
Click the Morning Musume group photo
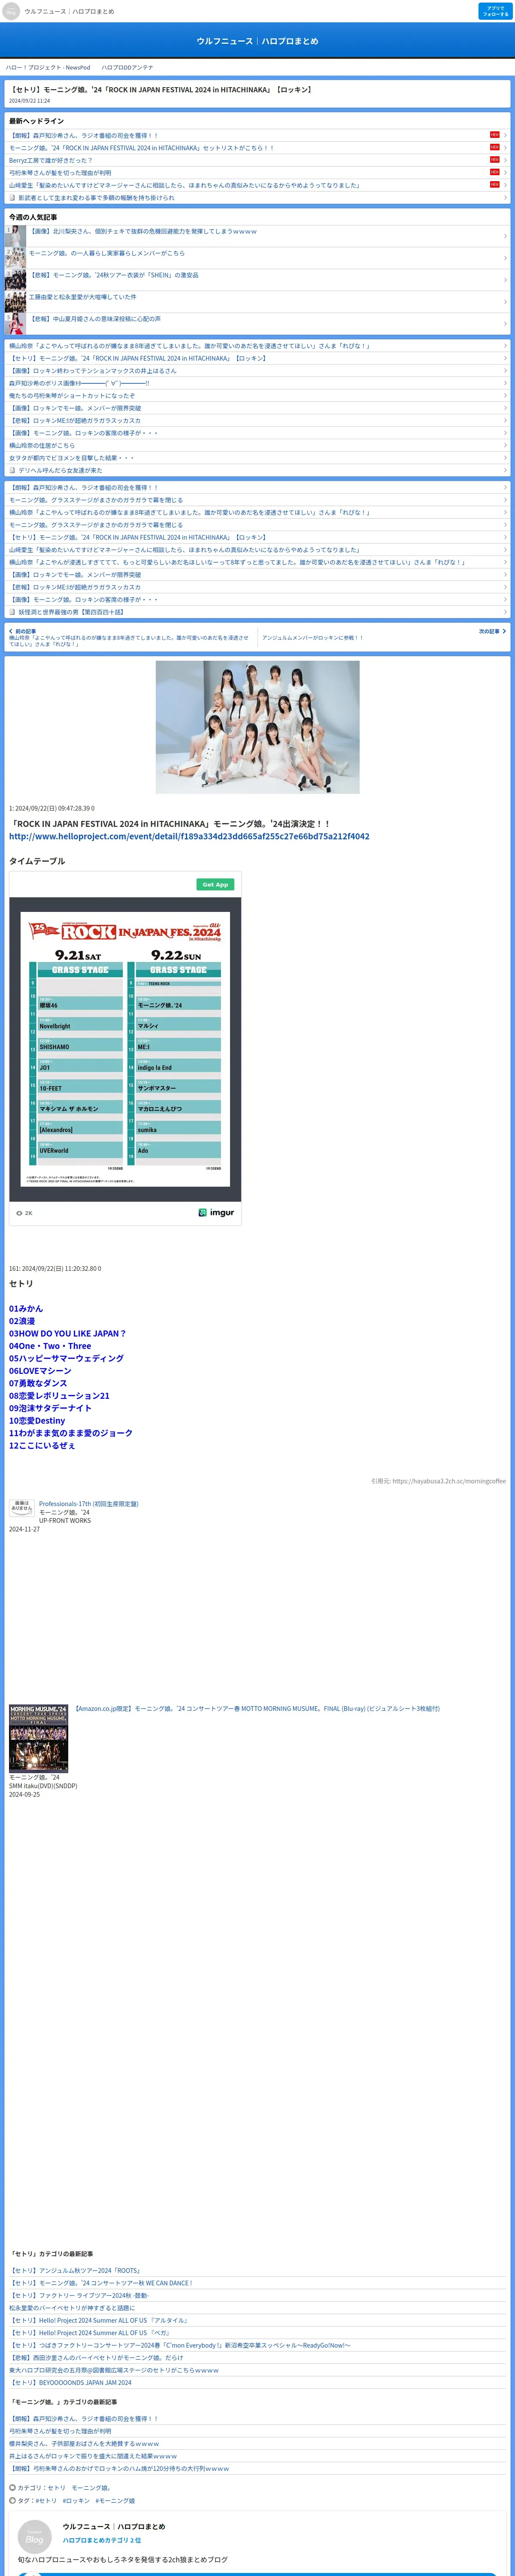tap(257, 727)
